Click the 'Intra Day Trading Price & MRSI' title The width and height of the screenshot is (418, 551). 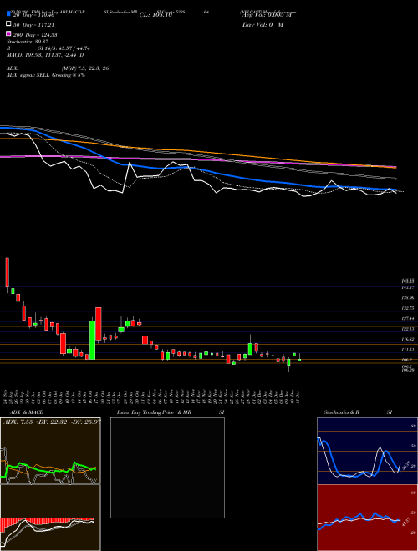coord(171,412)
